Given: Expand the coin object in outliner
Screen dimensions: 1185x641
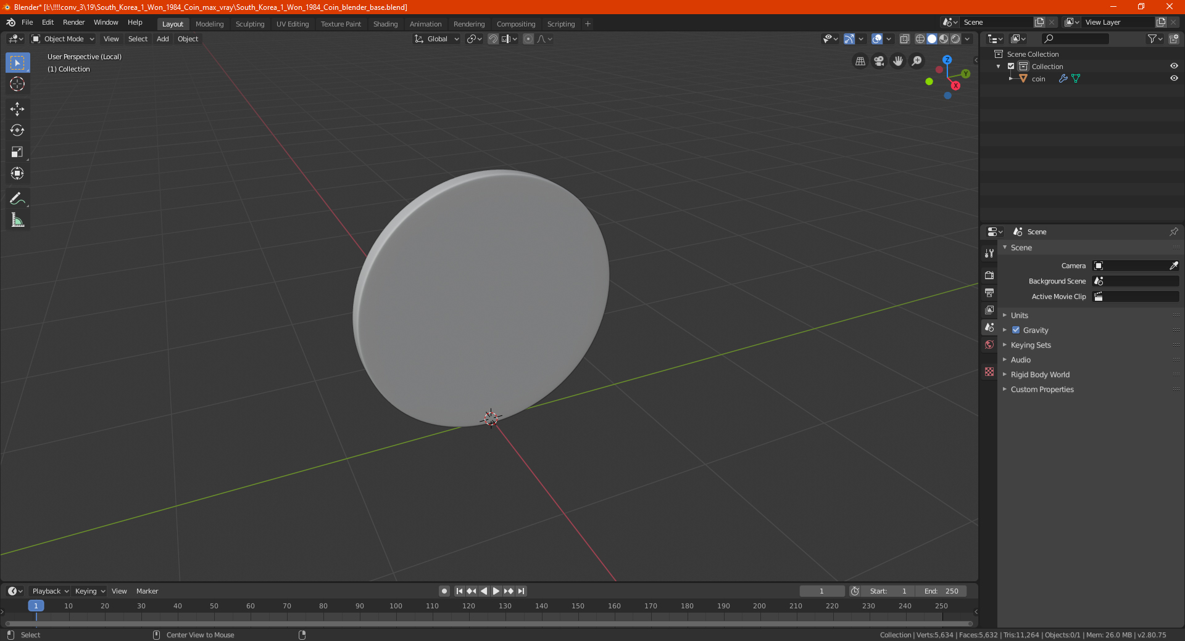Looking at the screenshot, I should click(x=1010, y=79).
